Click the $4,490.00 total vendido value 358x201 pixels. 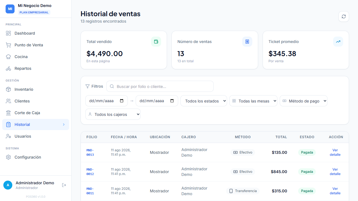105,54
